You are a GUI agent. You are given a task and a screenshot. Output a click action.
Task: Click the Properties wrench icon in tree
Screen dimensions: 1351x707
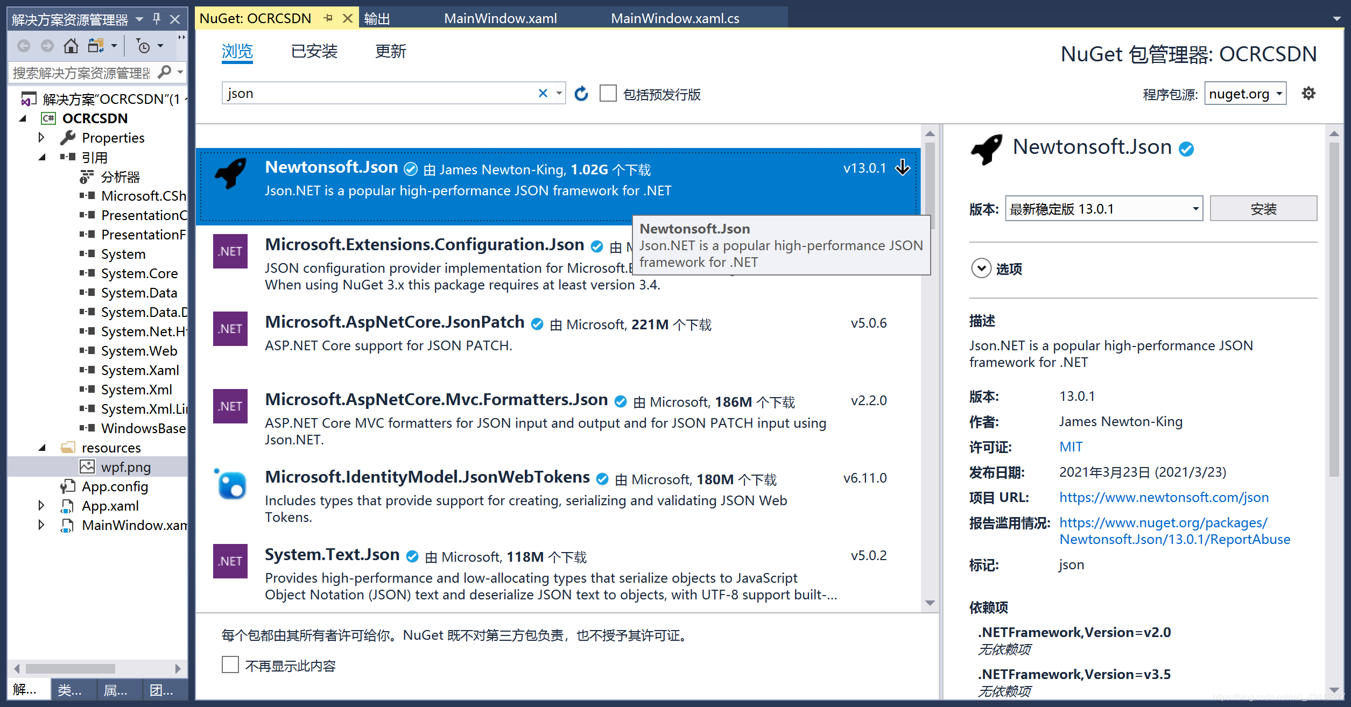(68, 138)
